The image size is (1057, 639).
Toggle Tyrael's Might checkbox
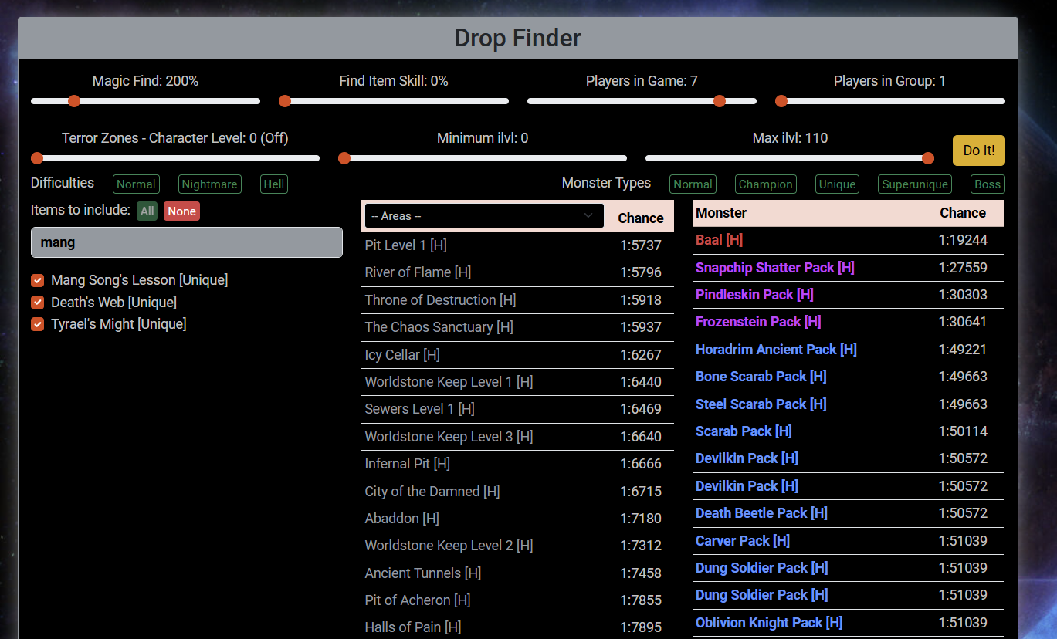(x=37, y=324)
